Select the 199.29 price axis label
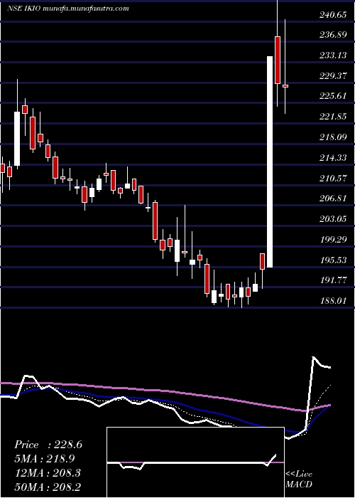Image resolution: width=355 pixels, height=498 pixels. pyautogui.click(x=332, y=240)
